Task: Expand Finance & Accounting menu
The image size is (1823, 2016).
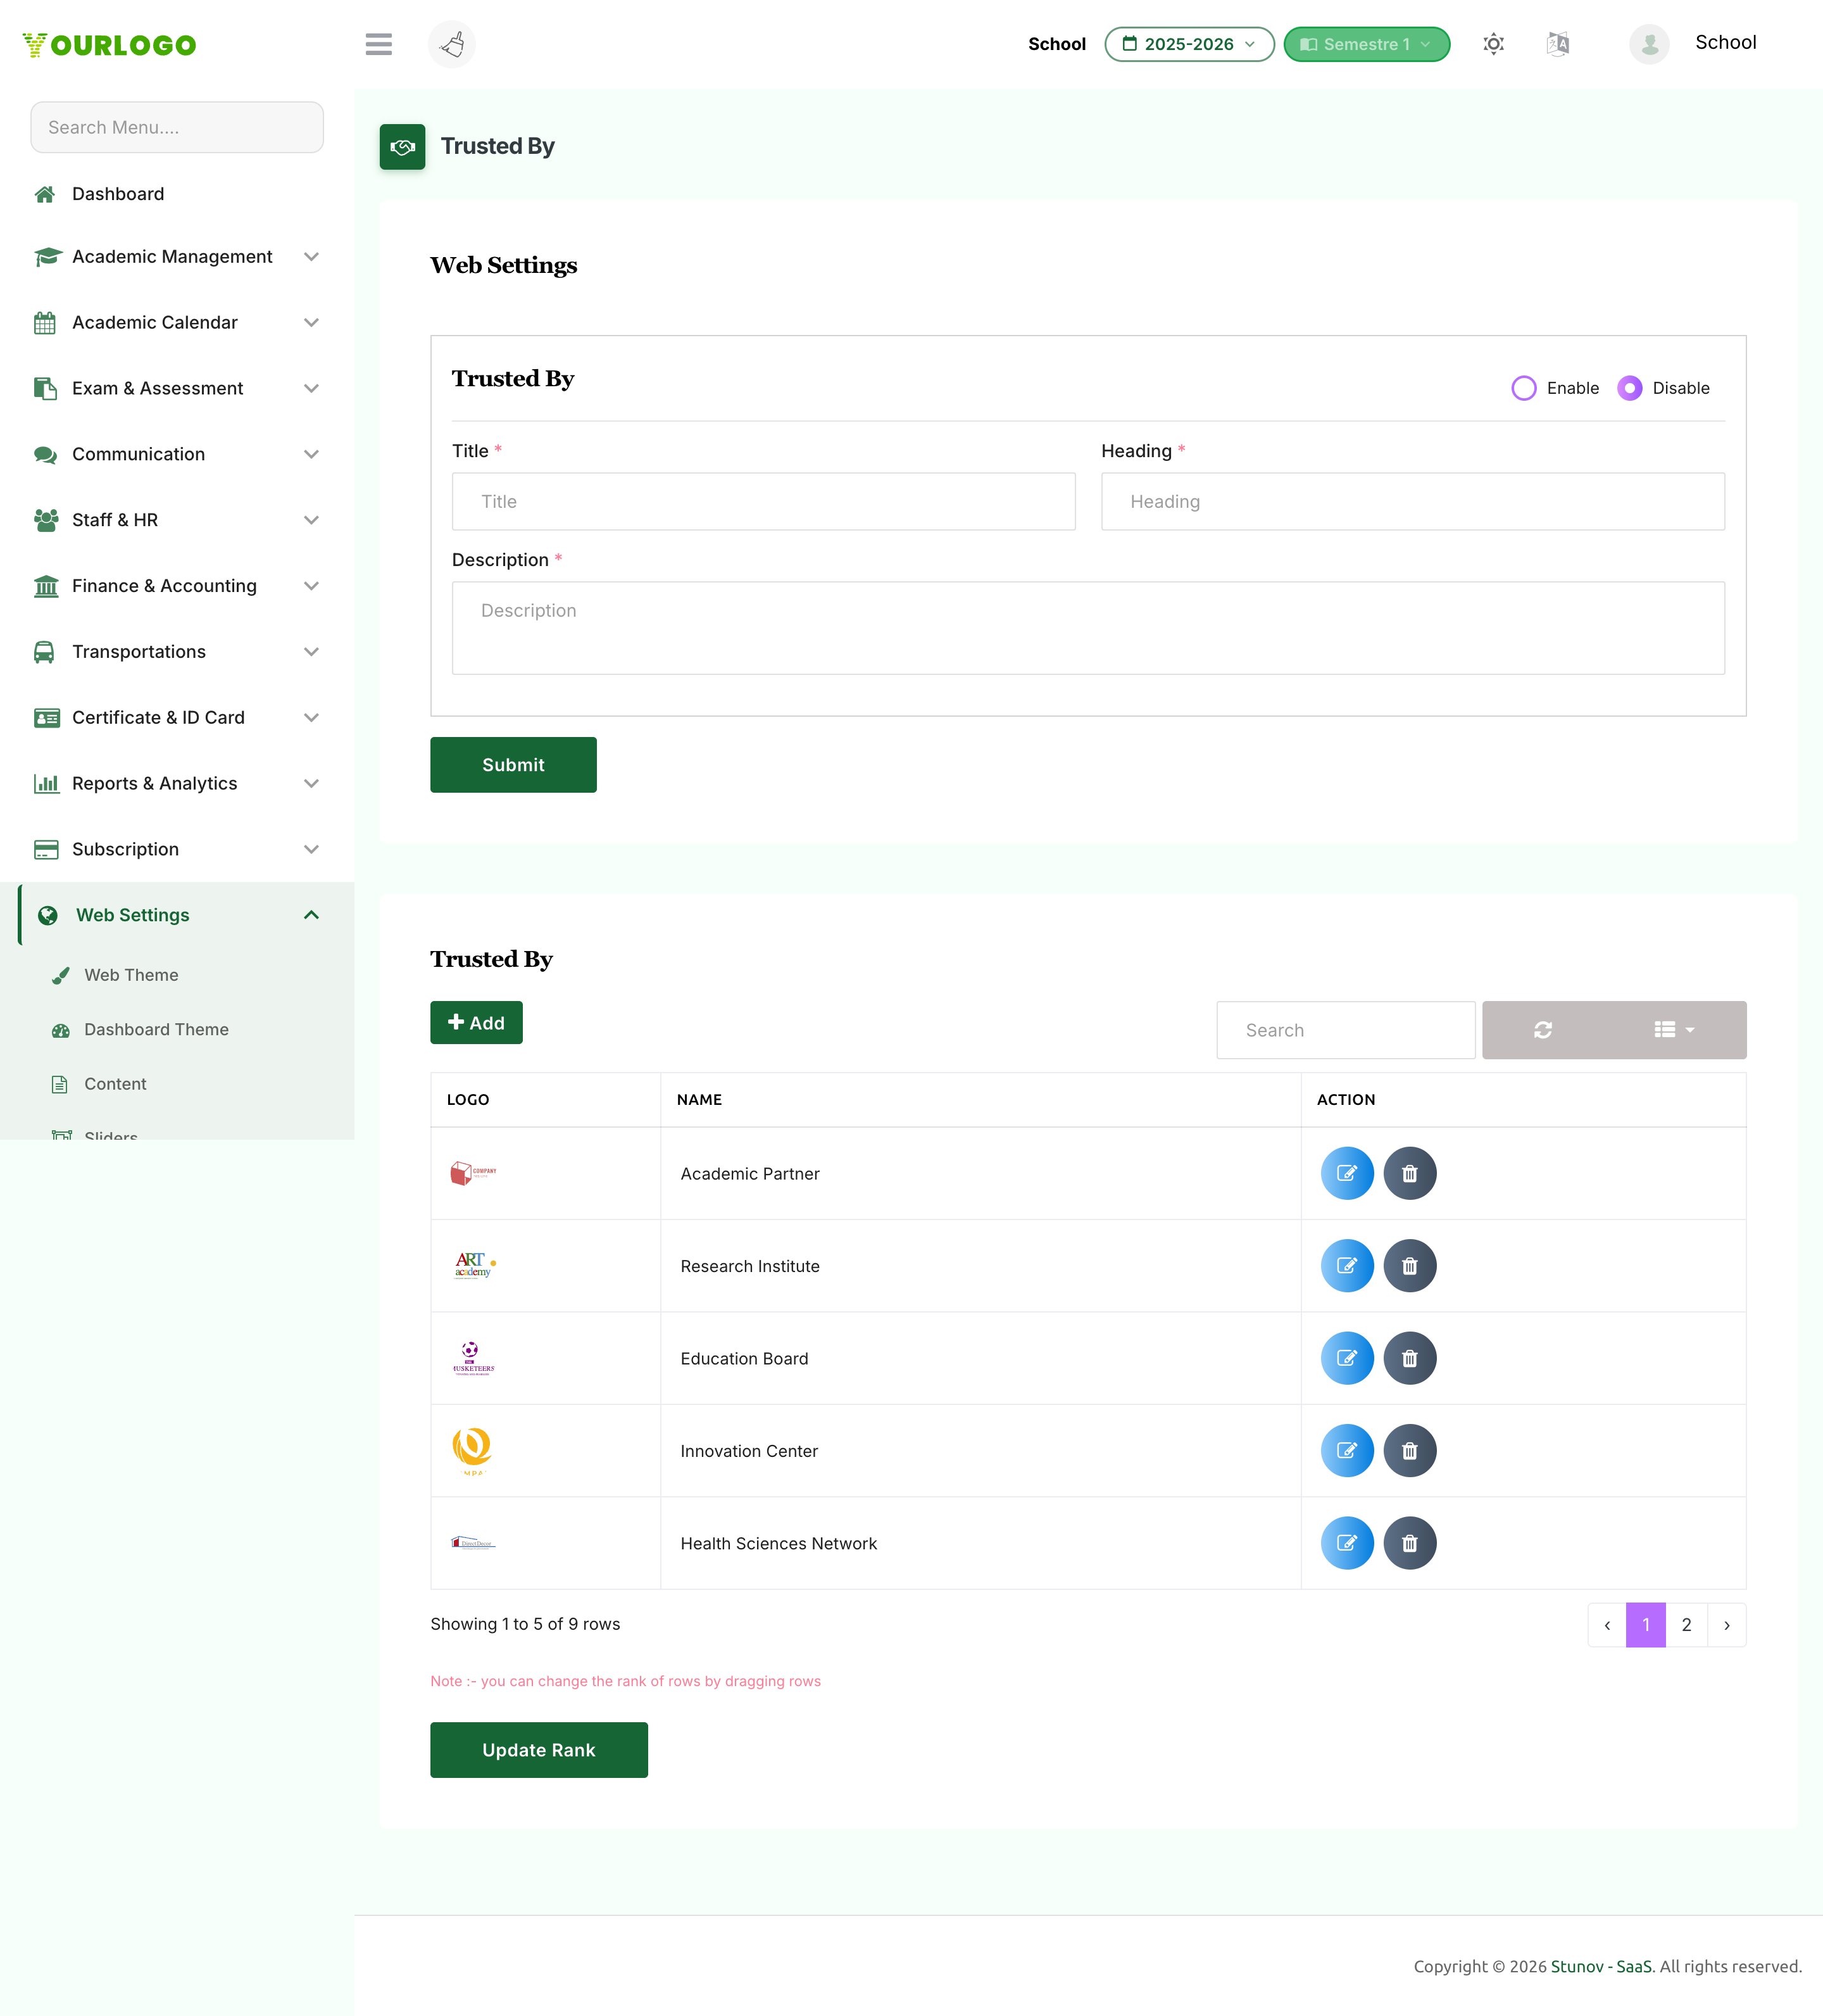Action: 177,586
